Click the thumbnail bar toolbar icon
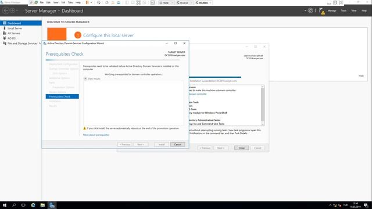The width and height of the screenshot is (372, 209). click(133, 2)
